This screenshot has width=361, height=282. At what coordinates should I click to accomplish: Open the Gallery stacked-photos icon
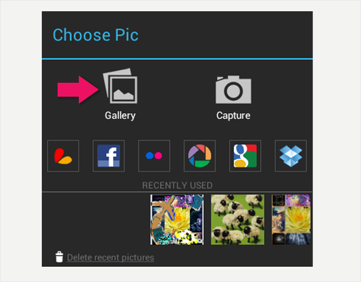pyautogui.click(x=120, y=86)
